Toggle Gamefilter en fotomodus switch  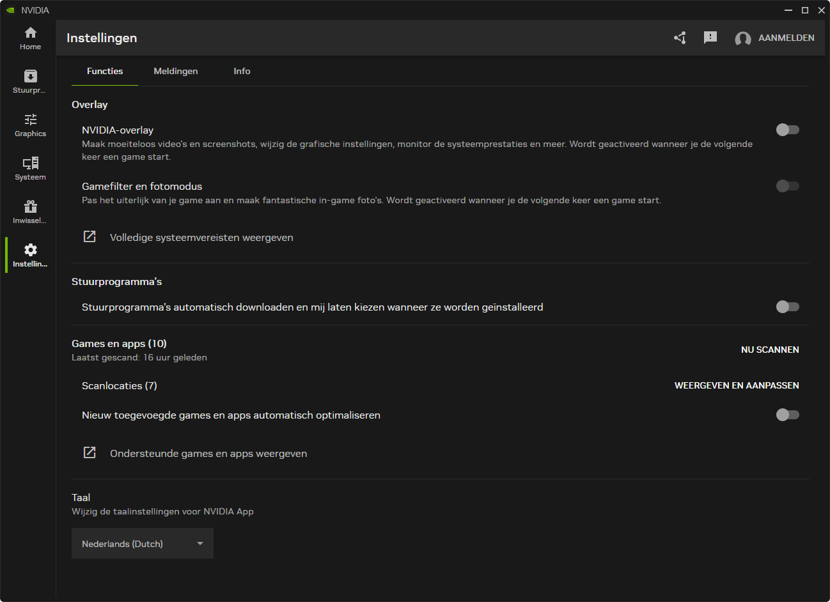(x=787, y=186)
